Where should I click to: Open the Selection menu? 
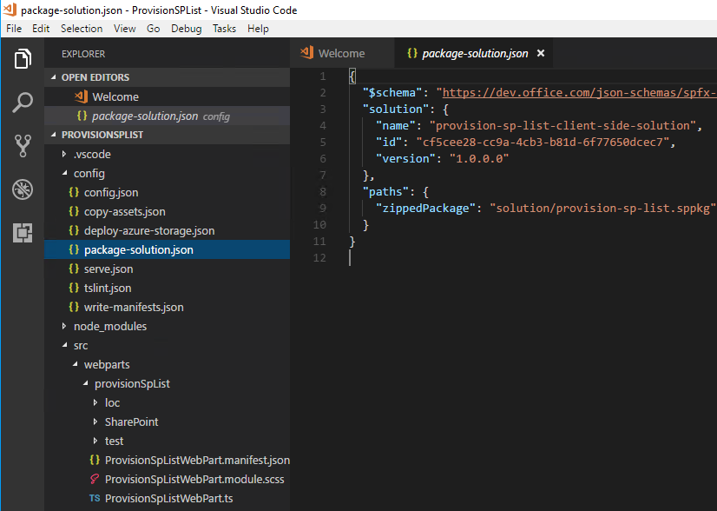point(82,29)
